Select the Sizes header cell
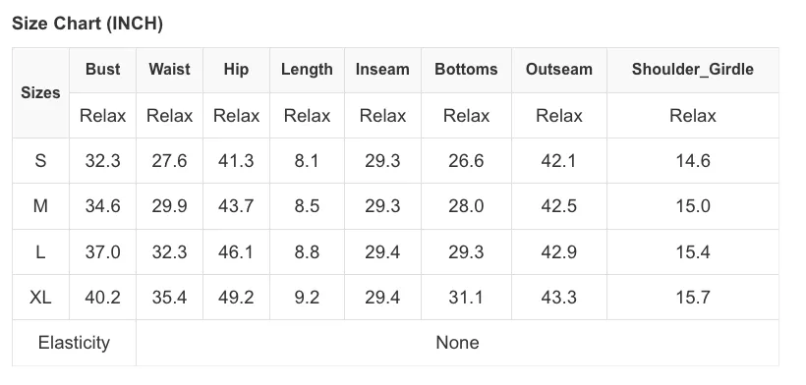806x385 pixels. 40,93
